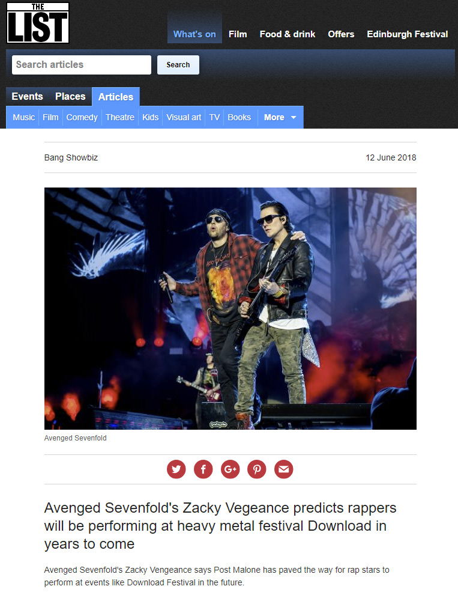The height and width of the screenshot is (598, 458).
Task: Switch to the Places tab
Action: pos(70,96)
